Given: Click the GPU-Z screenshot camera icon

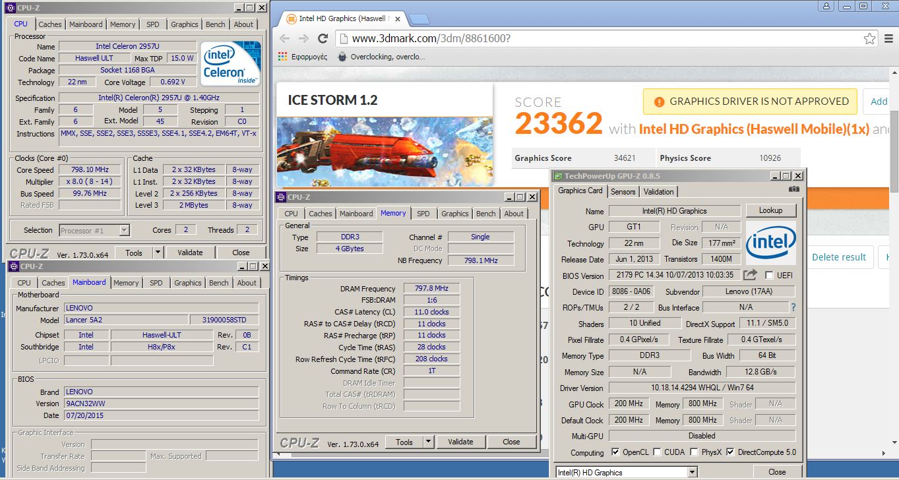Looking at the screenshot, I should pyautogui.click(x=793, y=189).
